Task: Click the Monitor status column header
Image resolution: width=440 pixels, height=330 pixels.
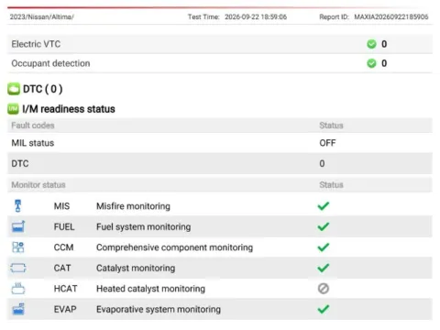Action: coord(38,185)
